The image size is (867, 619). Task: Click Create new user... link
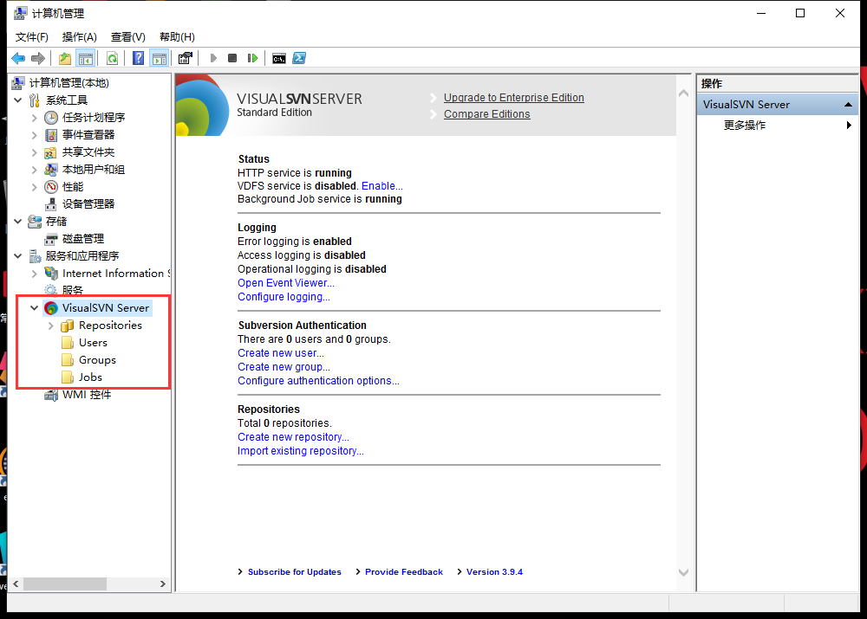click(281, 353)
